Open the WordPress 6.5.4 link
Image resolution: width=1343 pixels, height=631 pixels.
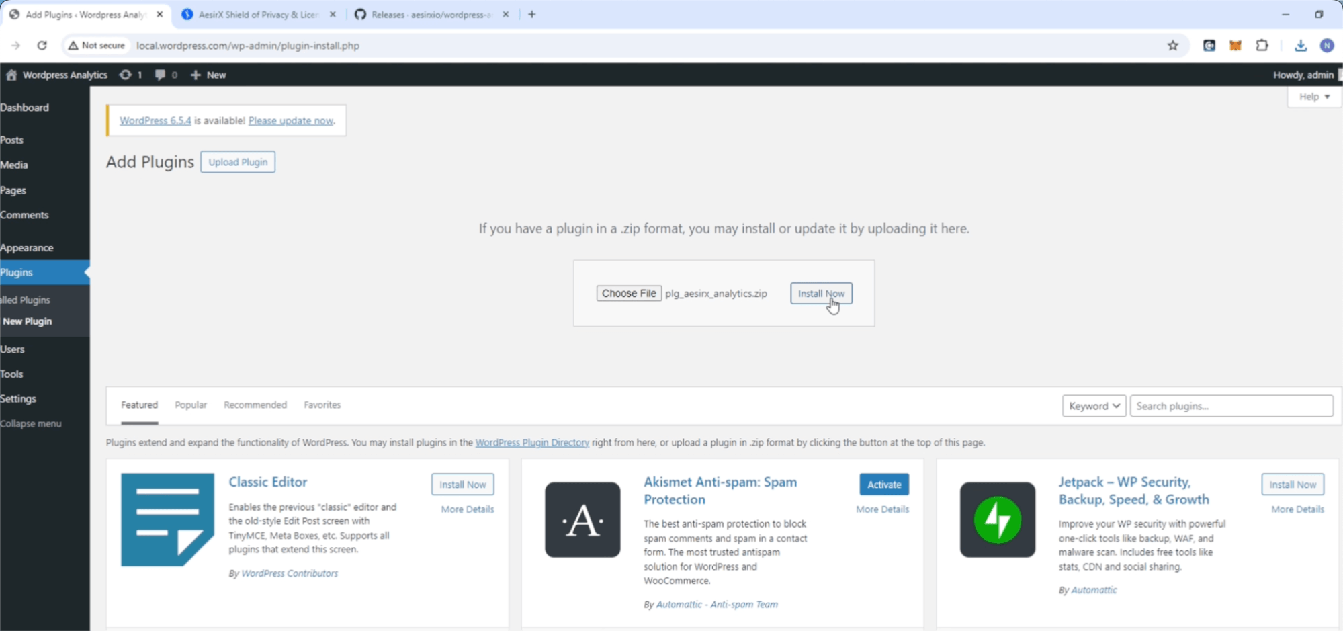point(155,120)
